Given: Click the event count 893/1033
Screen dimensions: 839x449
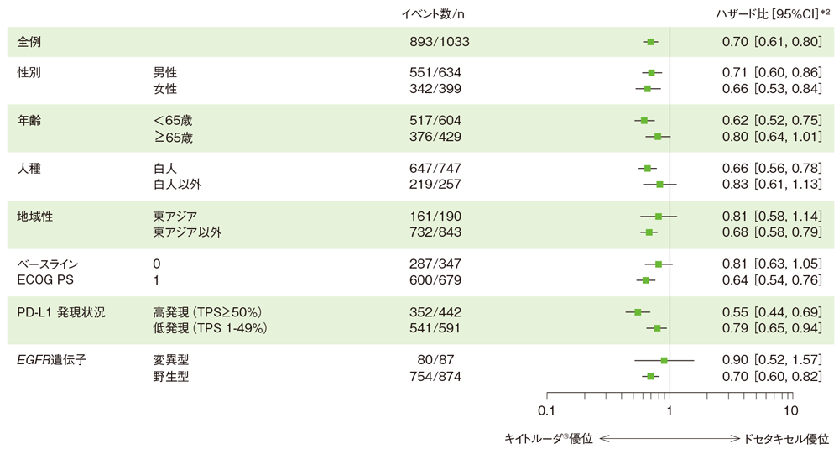Looking at the screenshot, I should (440, 42).
